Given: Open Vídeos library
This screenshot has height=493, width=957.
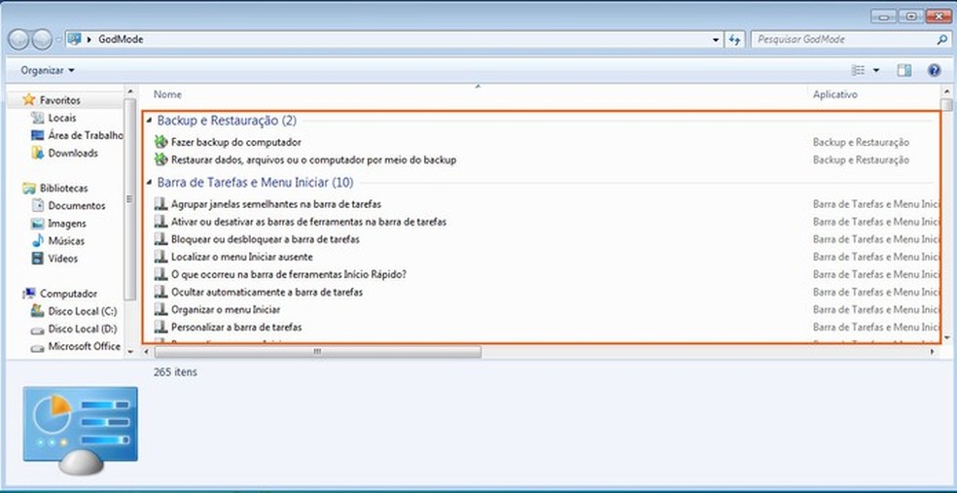Looking at the screenshot, I should [x=63, y=259].
